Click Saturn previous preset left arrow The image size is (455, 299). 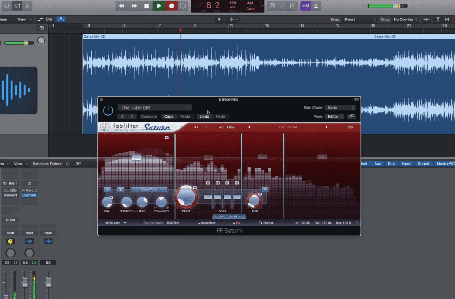(x=249, y=127)
